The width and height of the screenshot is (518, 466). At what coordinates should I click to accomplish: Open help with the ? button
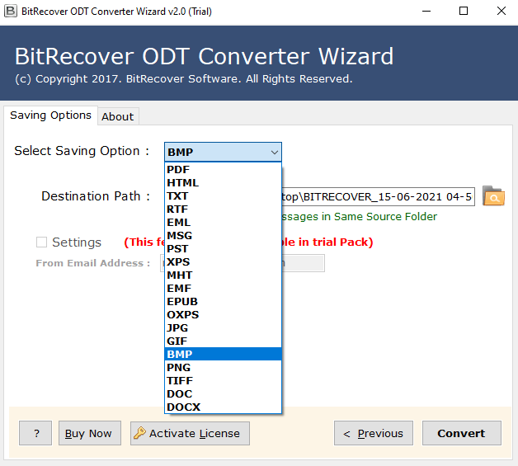click(35, 433)
